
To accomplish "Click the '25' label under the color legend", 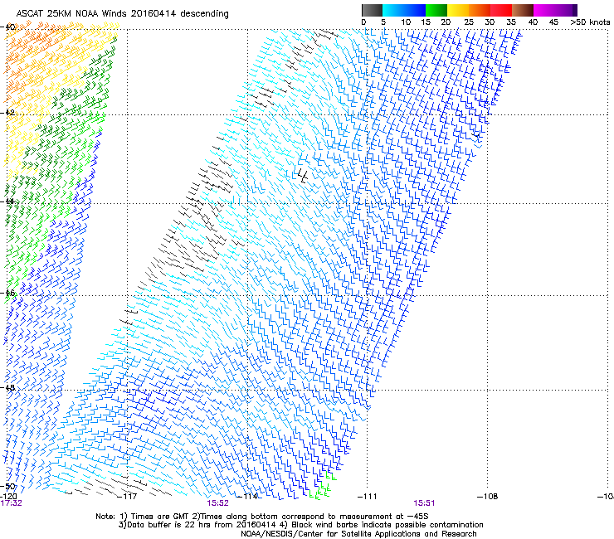I will 469,22.
